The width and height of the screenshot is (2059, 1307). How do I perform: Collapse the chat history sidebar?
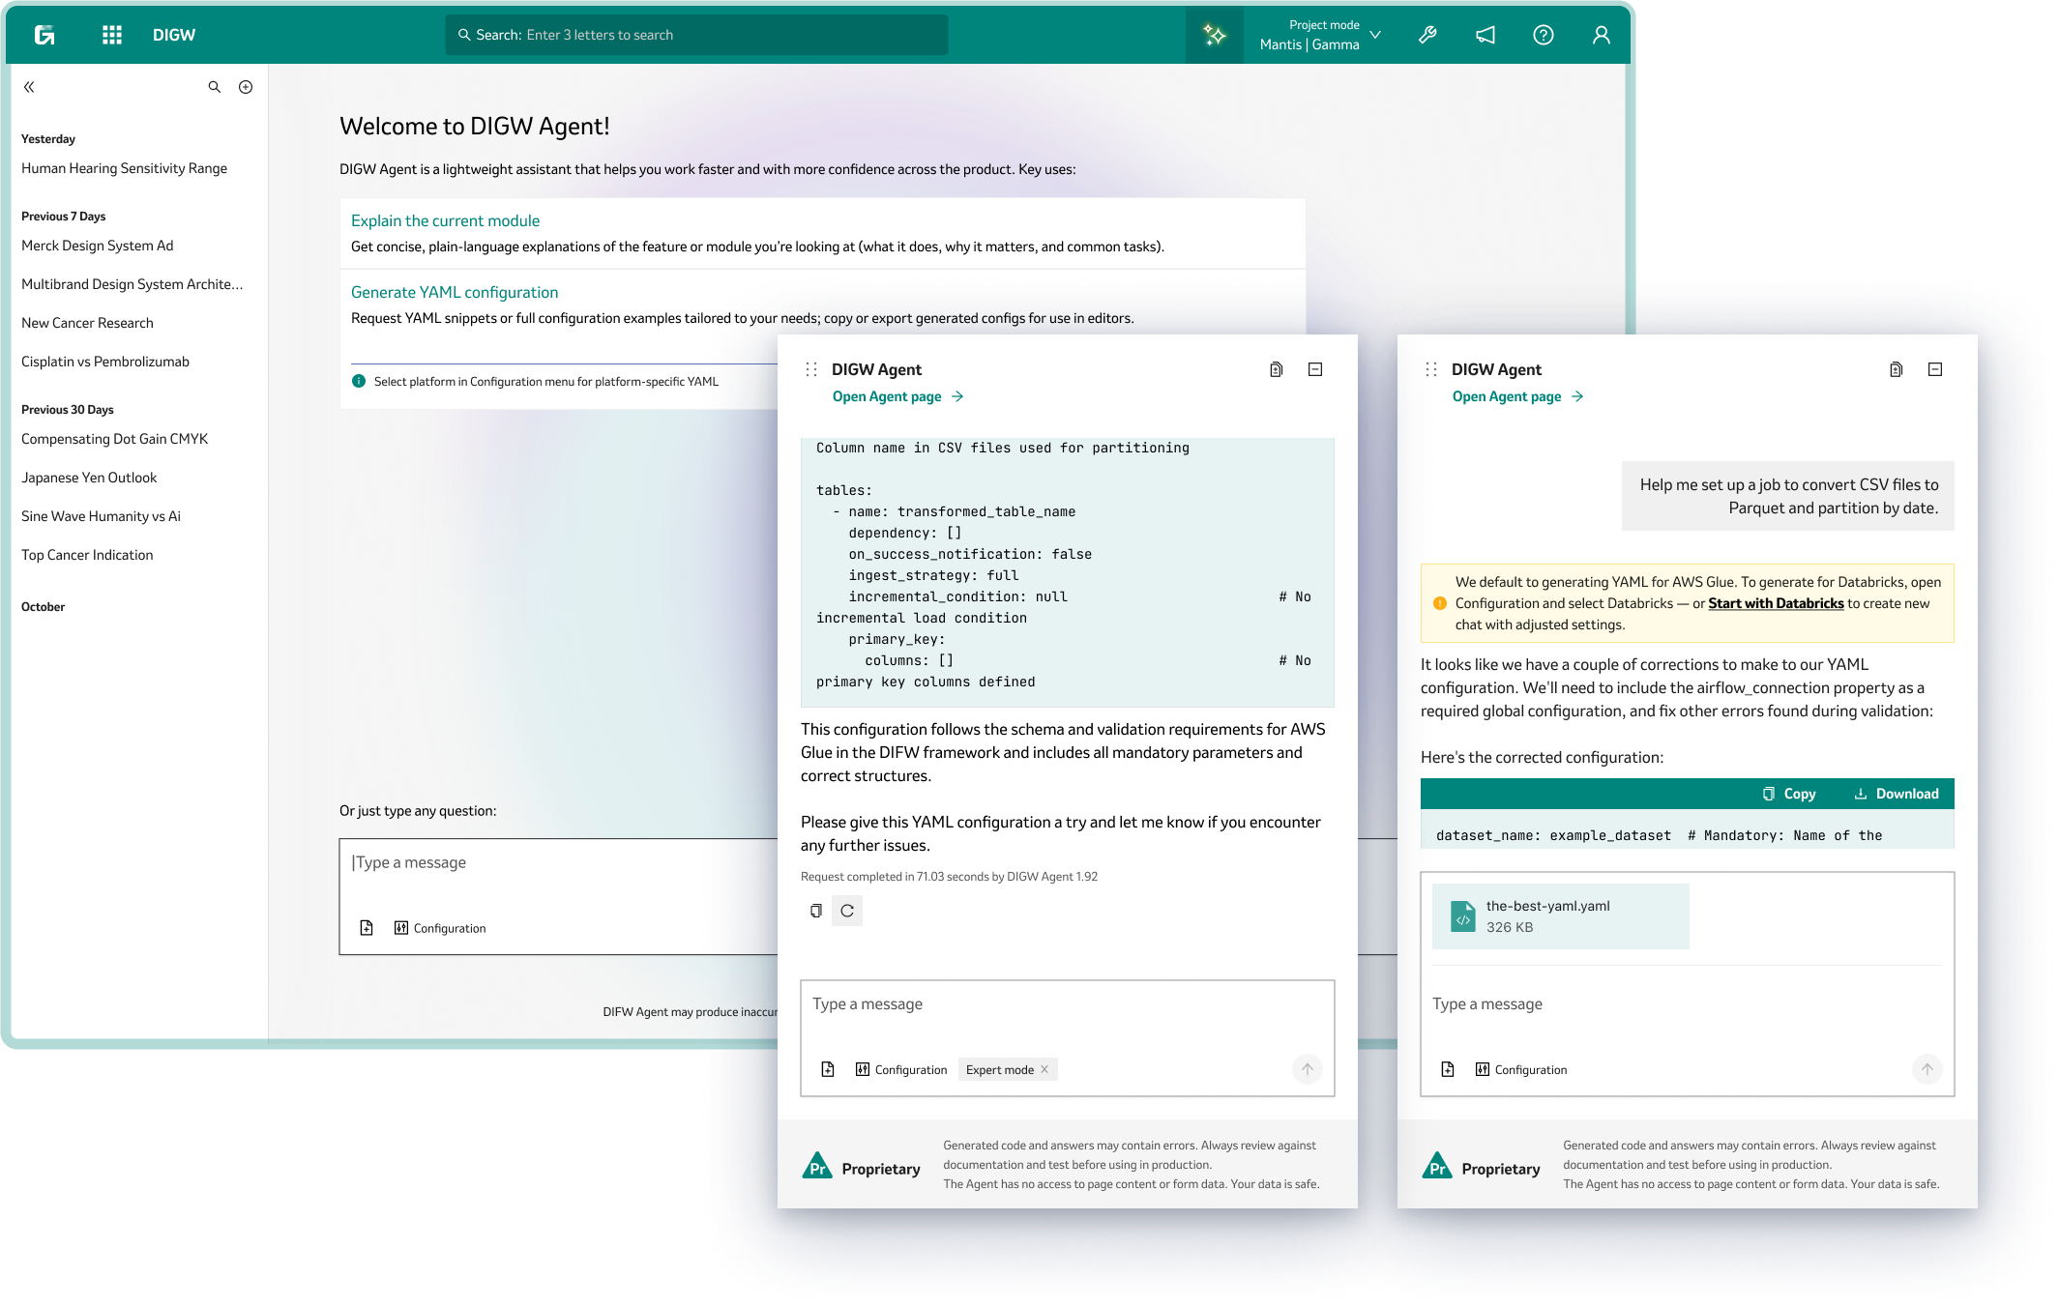click(29, 87)
